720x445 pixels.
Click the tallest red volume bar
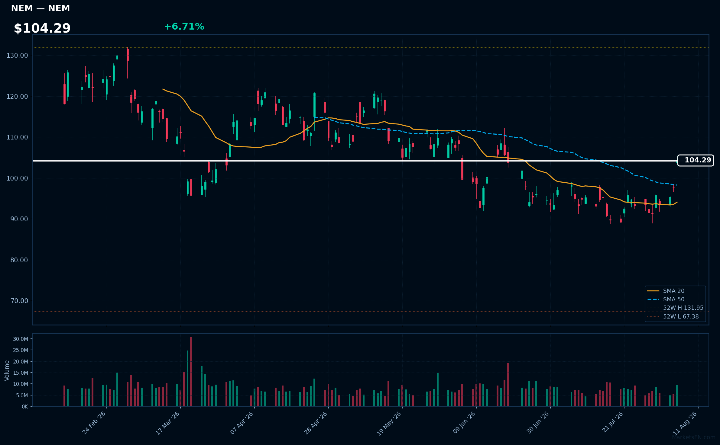click(191, 372)
